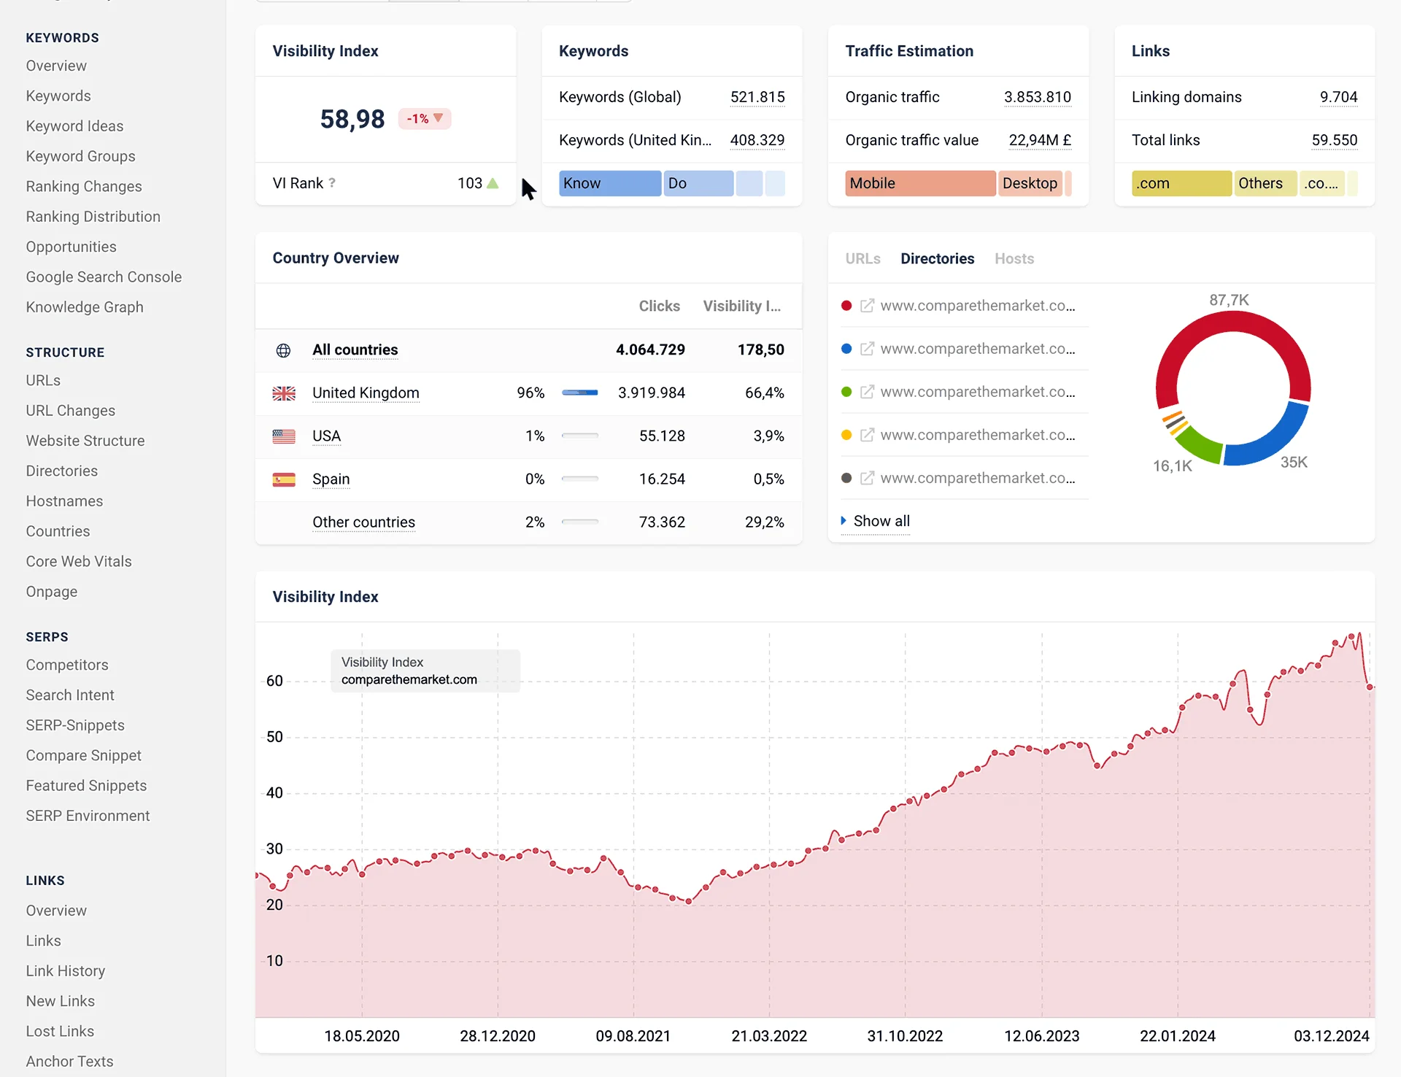Click the Other countries link
1401x1077 pixels.
tap(363, 522)
